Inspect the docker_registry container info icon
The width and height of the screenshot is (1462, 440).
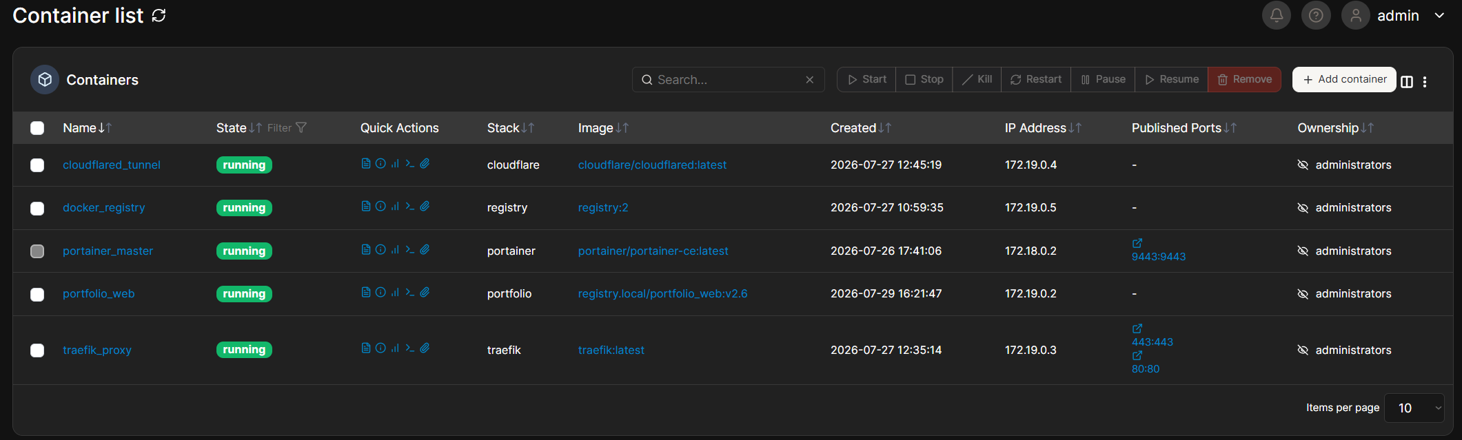[380, 207]
